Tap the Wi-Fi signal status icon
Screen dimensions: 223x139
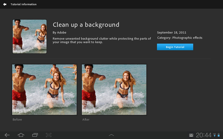[215, 135]
